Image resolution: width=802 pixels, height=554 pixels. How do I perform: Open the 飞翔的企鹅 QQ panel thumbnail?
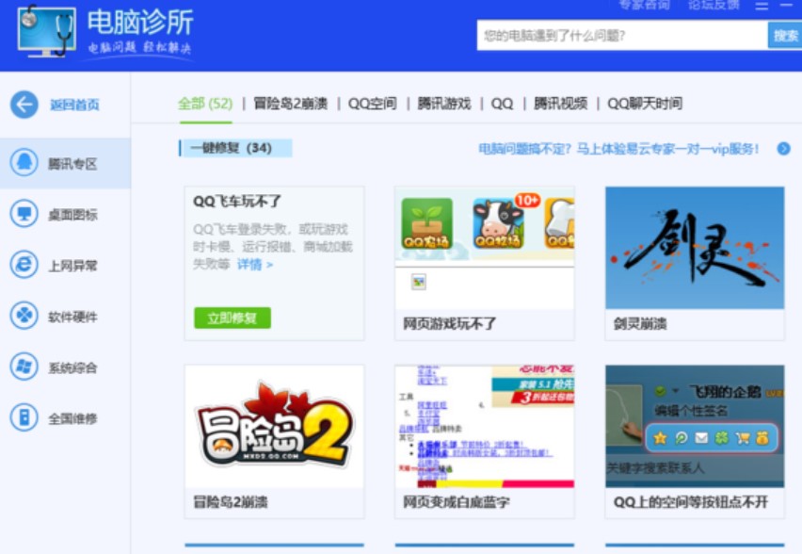coord(695,426)
